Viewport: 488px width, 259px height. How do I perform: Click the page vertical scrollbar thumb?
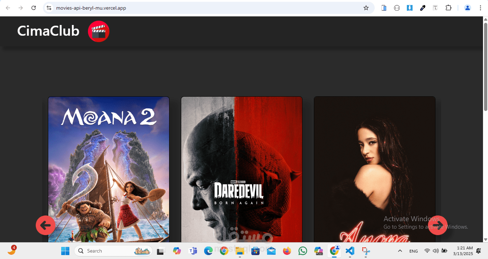tap(485, 67)
